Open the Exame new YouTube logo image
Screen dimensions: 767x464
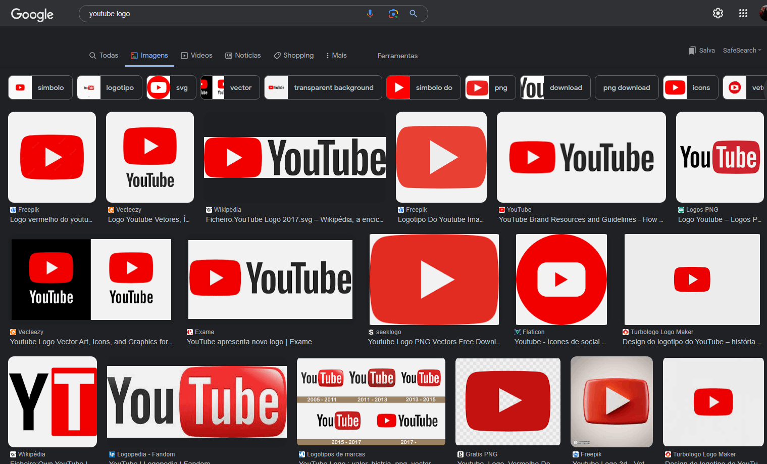point(270,280)
